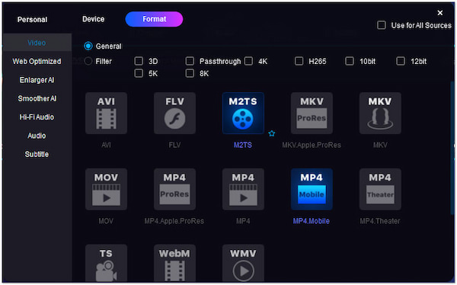This screenshot has width=457, height=285.
Task: Switch to the Device tab
Action: pos(93,19)
